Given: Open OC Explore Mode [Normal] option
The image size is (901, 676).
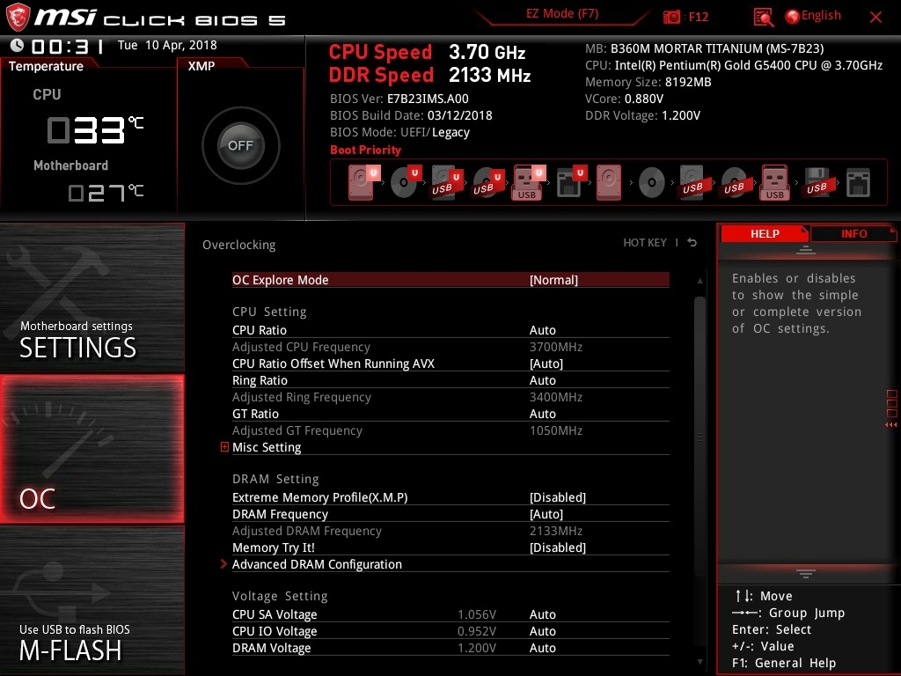Looking at the screenshot, I should click(x=450, y=280).
